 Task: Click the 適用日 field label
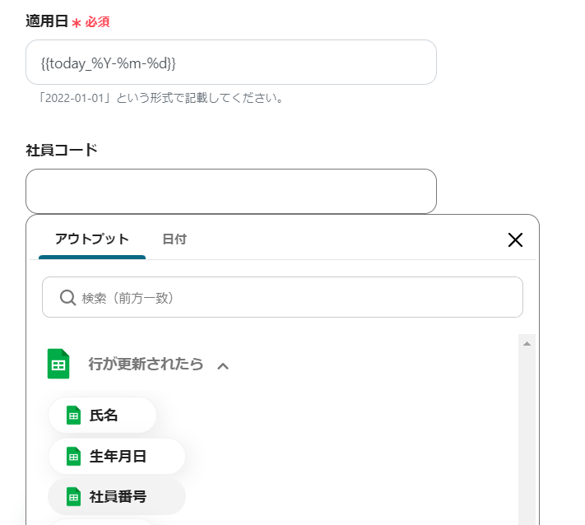tap(49, 21)
